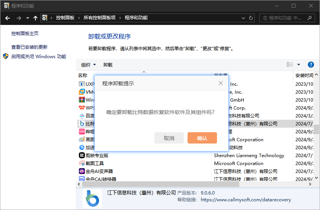Expand the address bar history dropdown

point(243,18)
